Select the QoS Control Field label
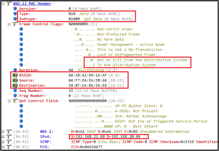Image resolution: width=219 pixels, height=151 pixels. [x=39, y=101]
